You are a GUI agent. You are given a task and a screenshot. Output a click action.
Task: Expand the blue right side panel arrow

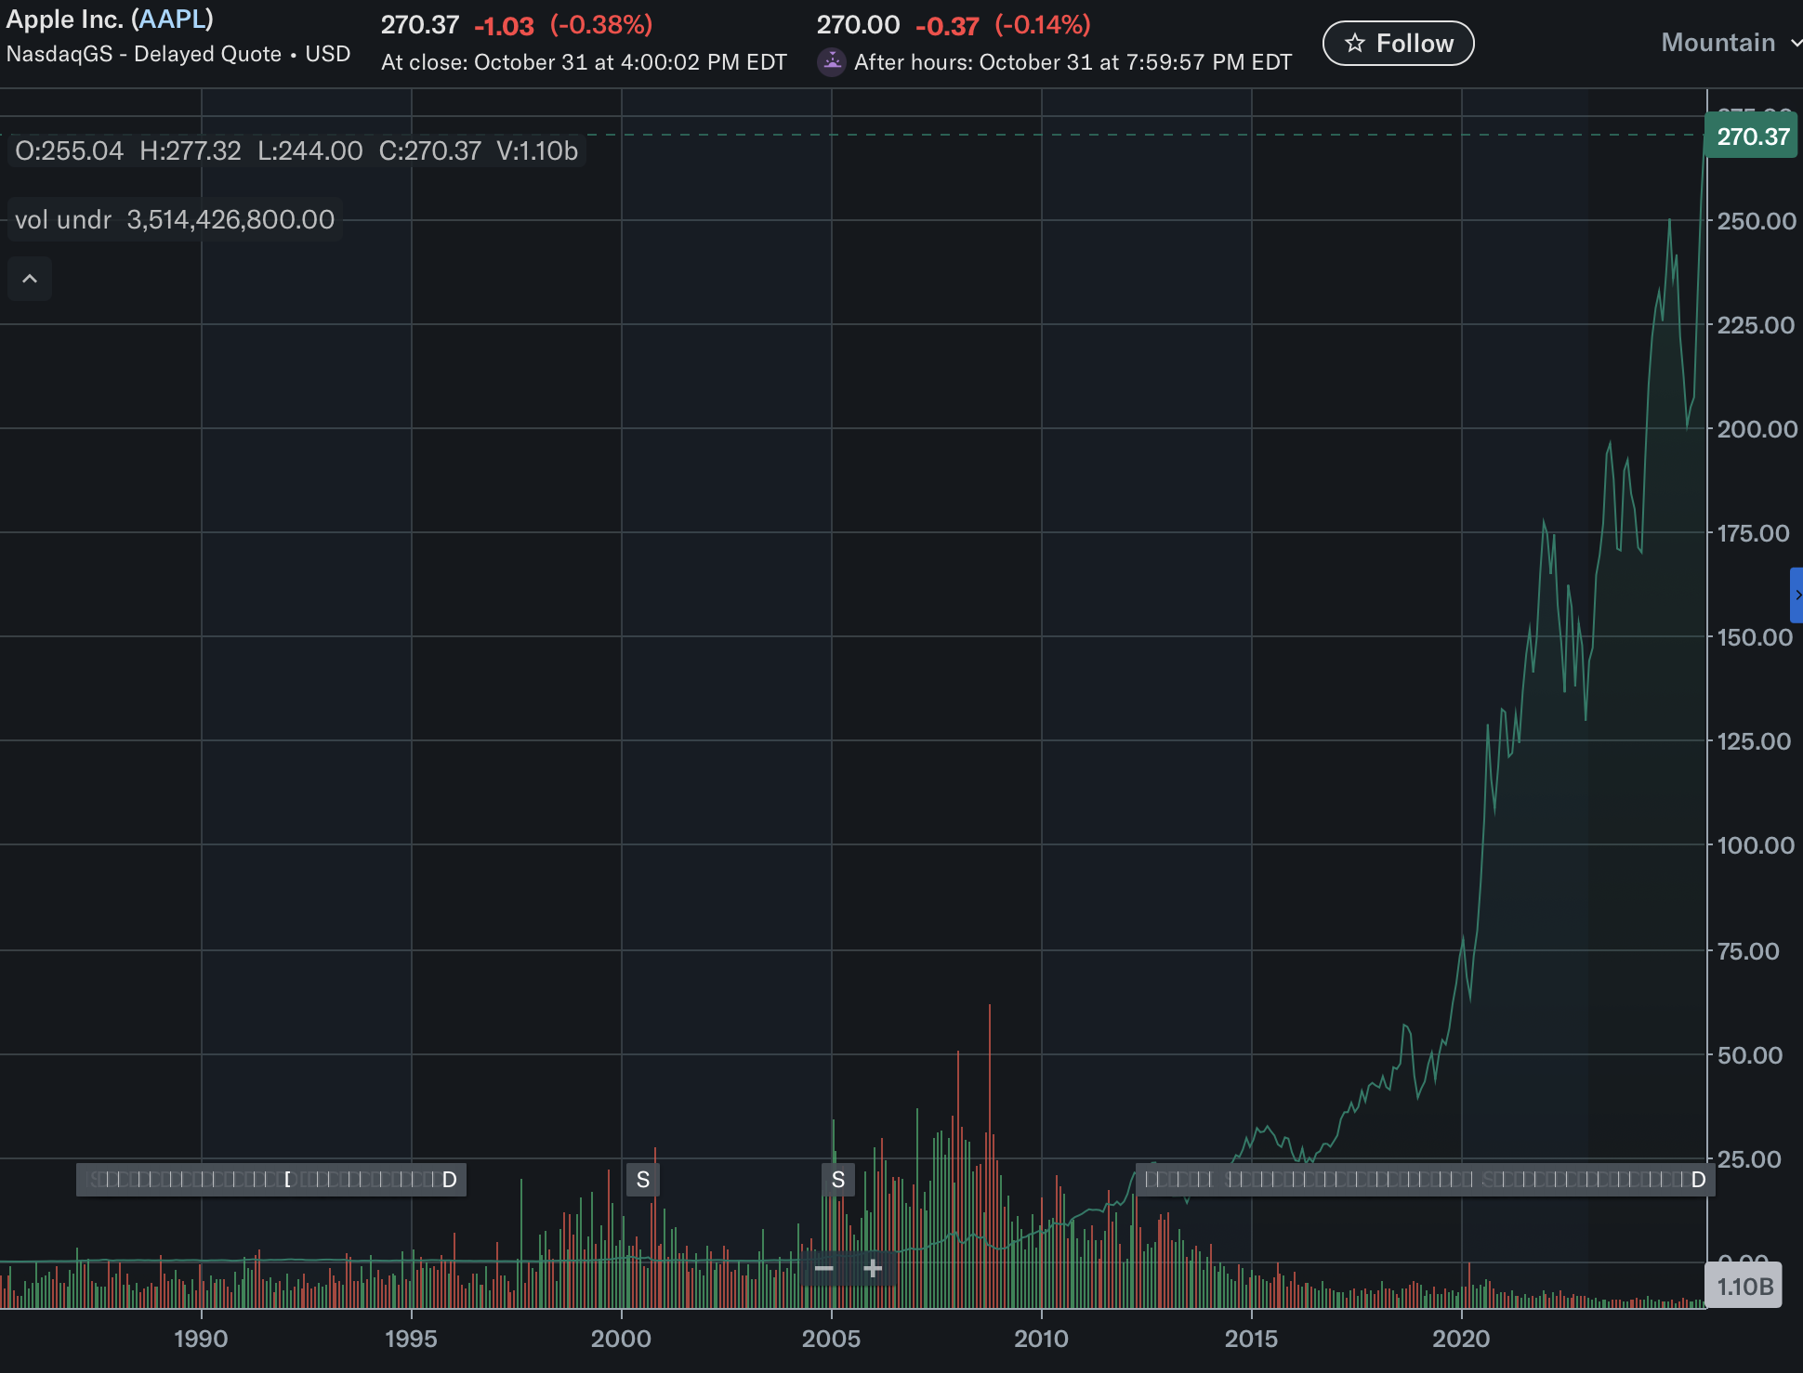[1796, 595]
